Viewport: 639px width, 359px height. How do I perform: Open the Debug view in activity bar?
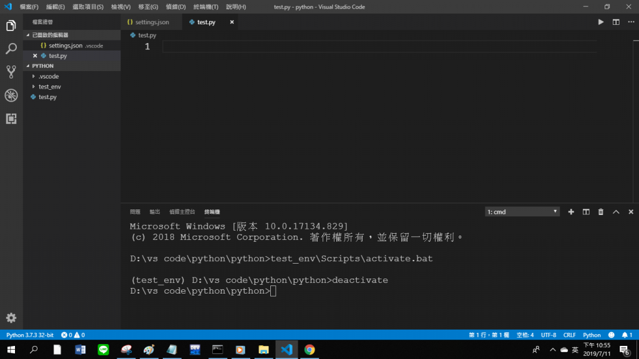11,95
